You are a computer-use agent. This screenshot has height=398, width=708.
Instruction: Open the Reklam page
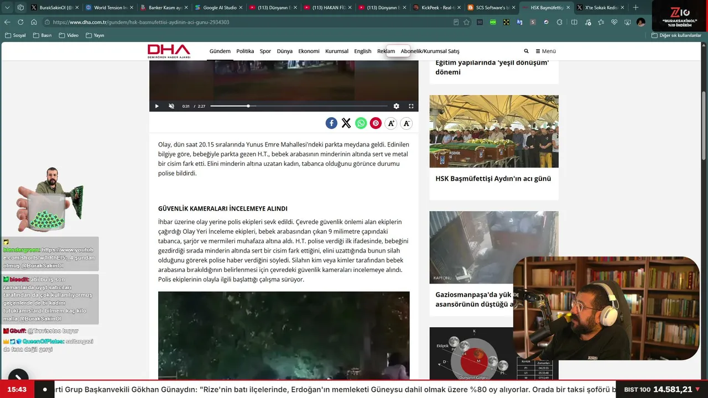coord(386,51)
